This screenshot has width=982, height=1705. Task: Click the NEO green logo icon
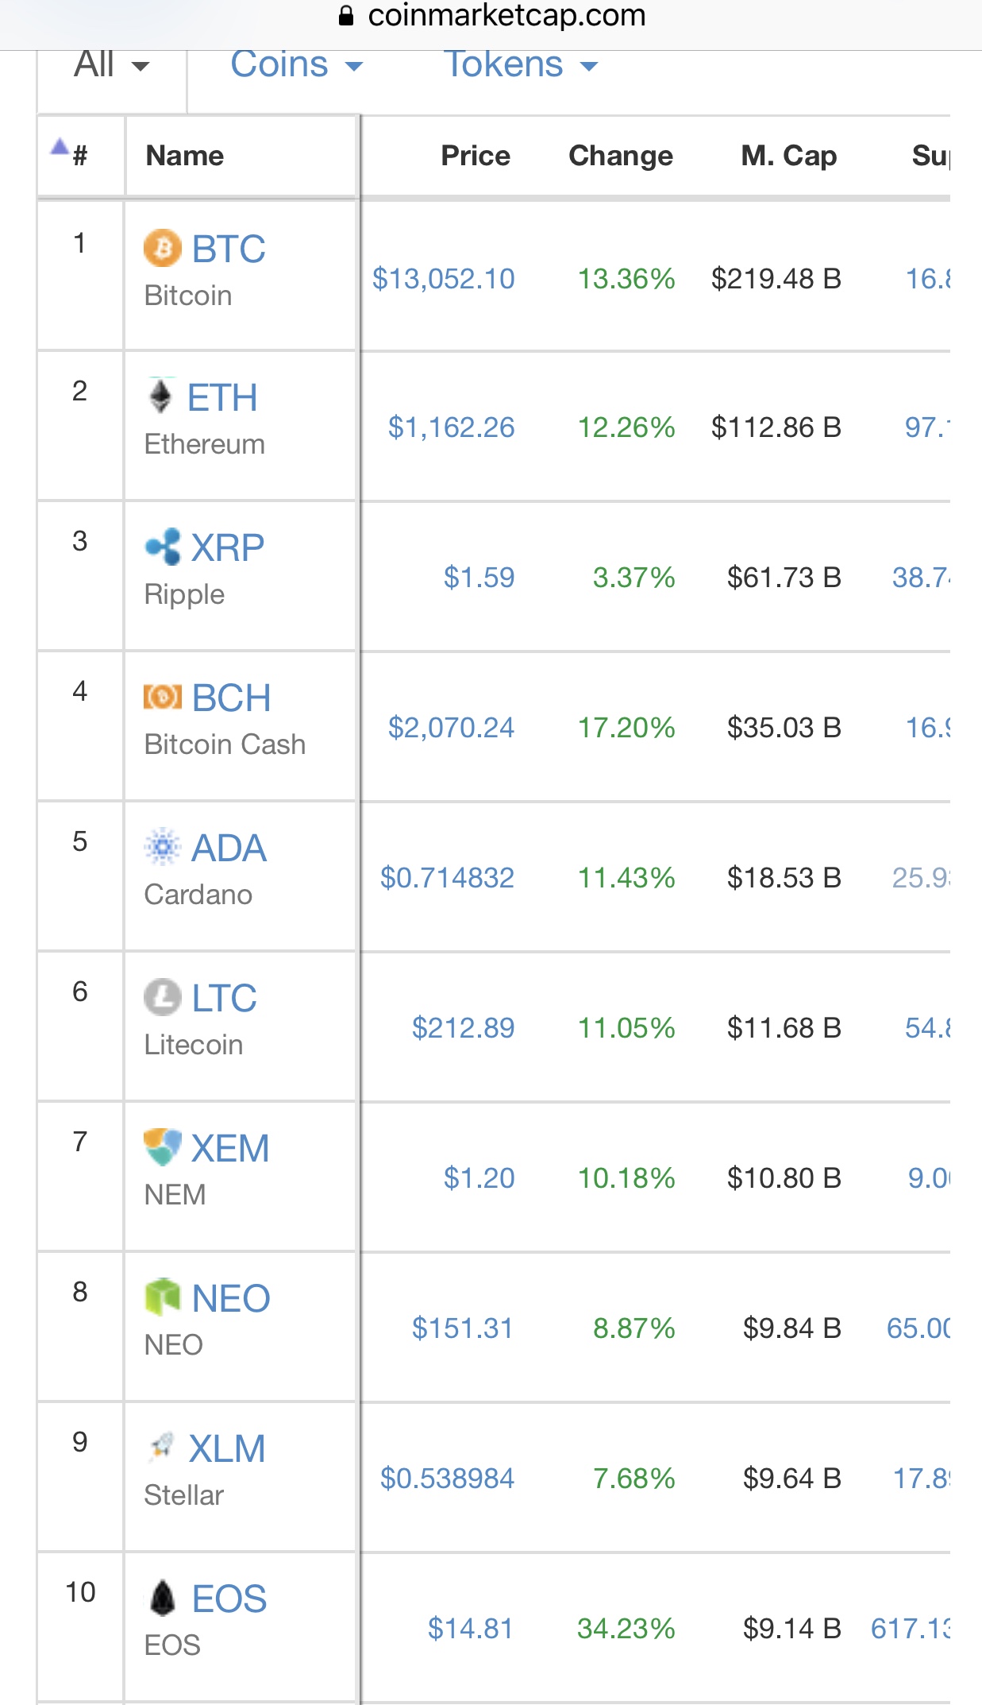coord(163,1297)
